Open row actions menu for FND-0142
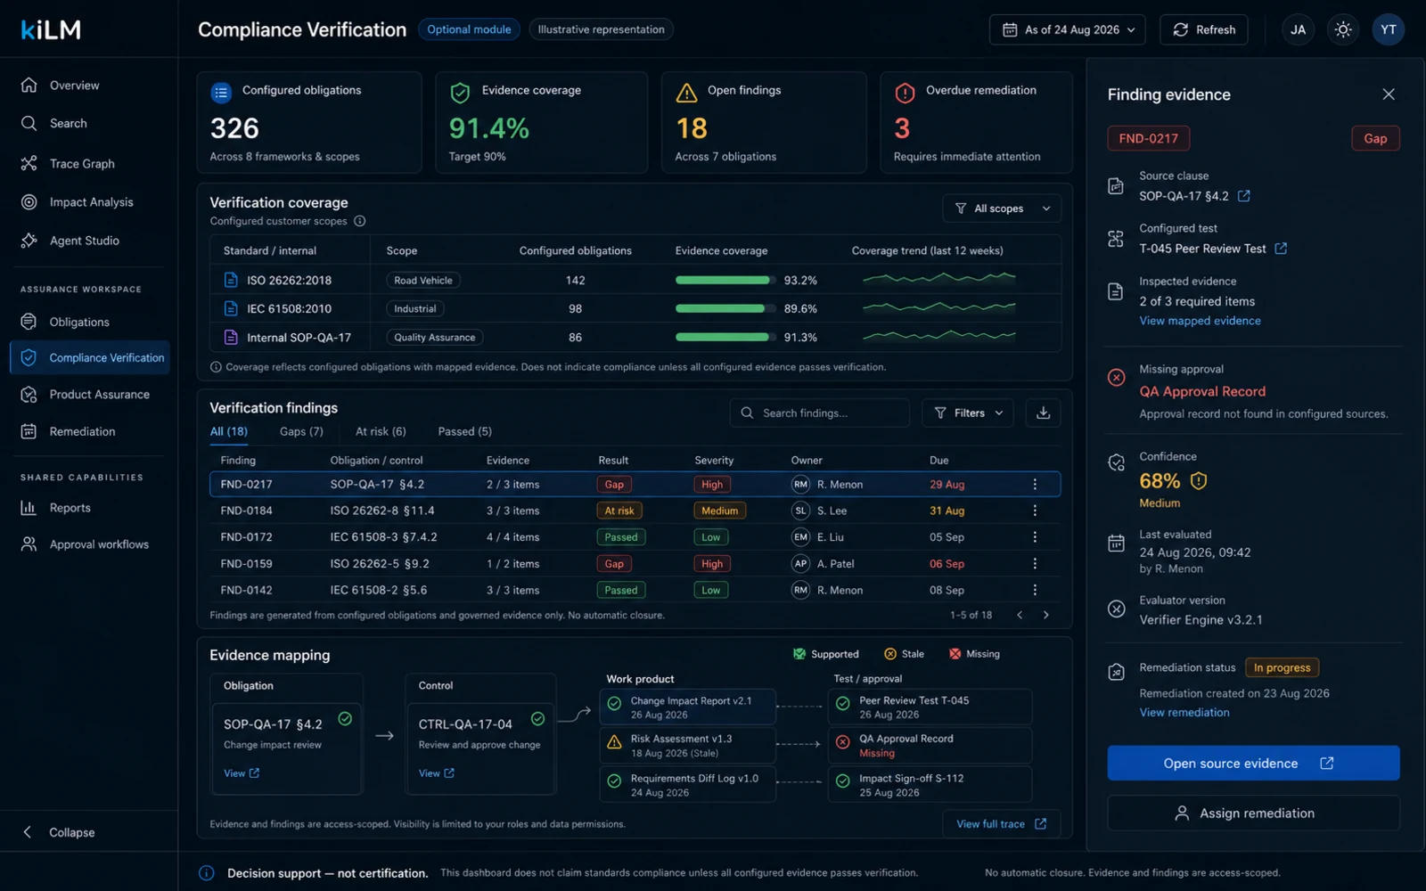The image size is (1426, 891). click(x=1035, y=590)
